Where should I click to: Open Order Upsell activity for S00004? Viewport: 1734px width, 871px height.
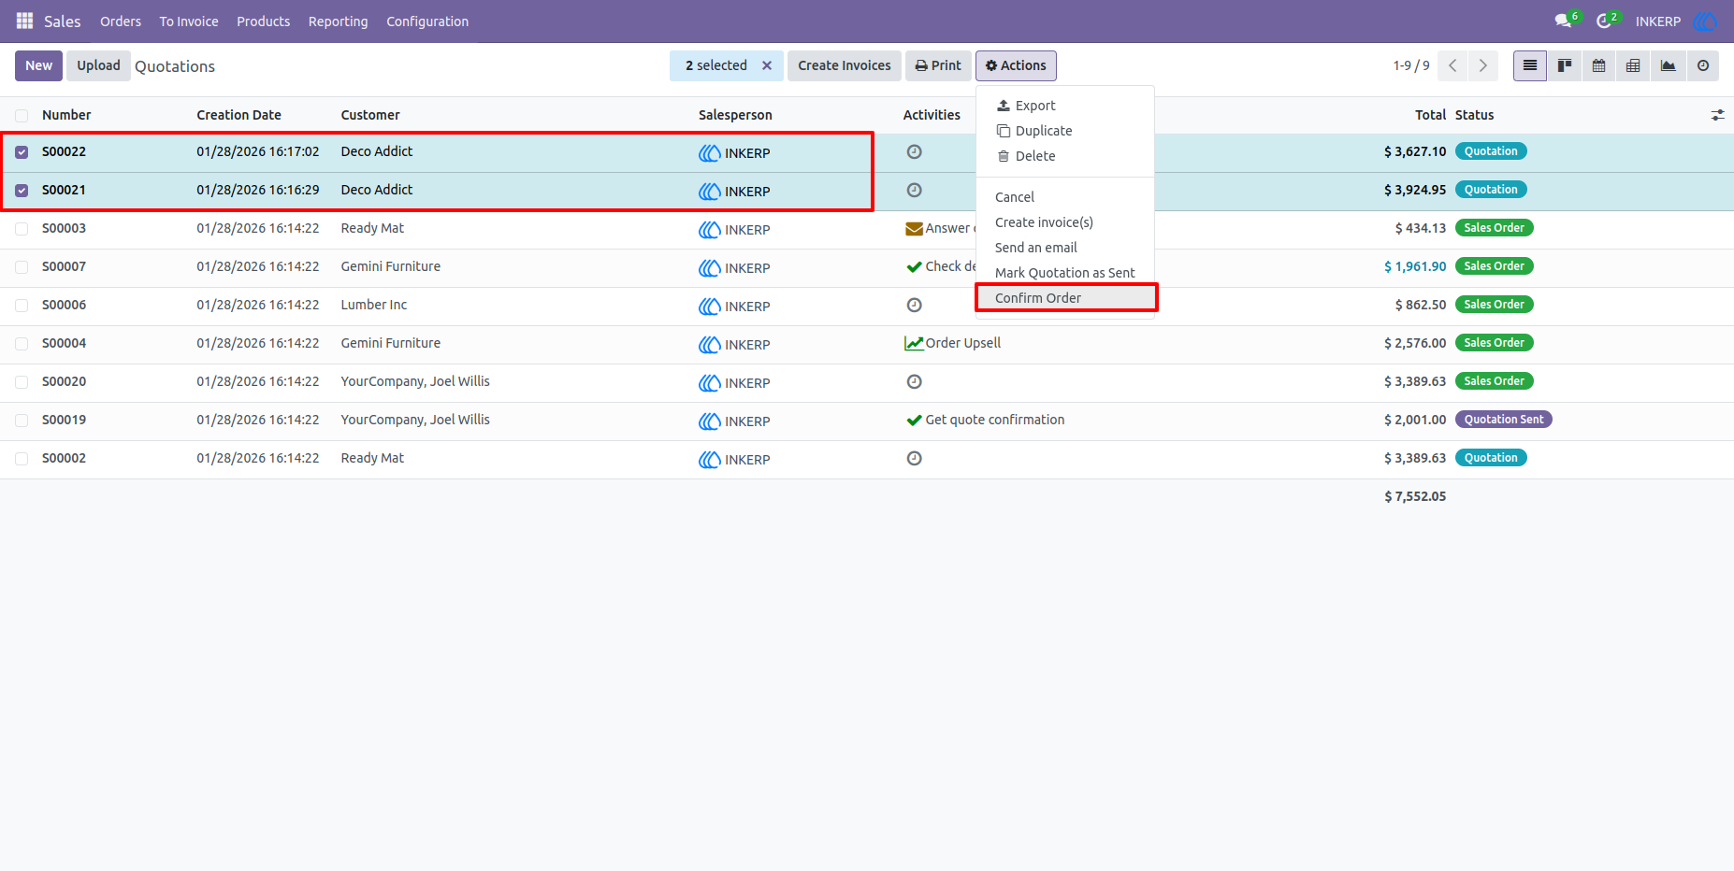[x=953, y=343]
